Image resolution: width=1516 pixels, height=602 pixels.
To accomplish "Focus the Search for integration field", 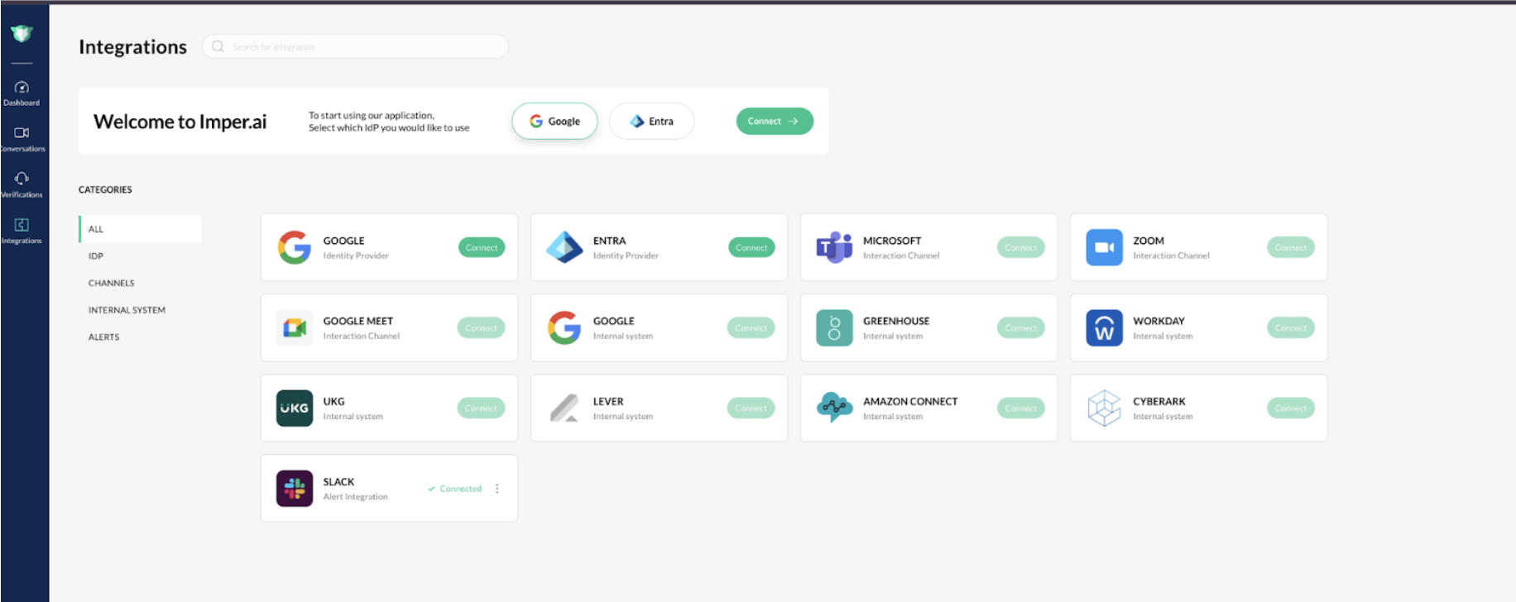I will click(356, 46).
